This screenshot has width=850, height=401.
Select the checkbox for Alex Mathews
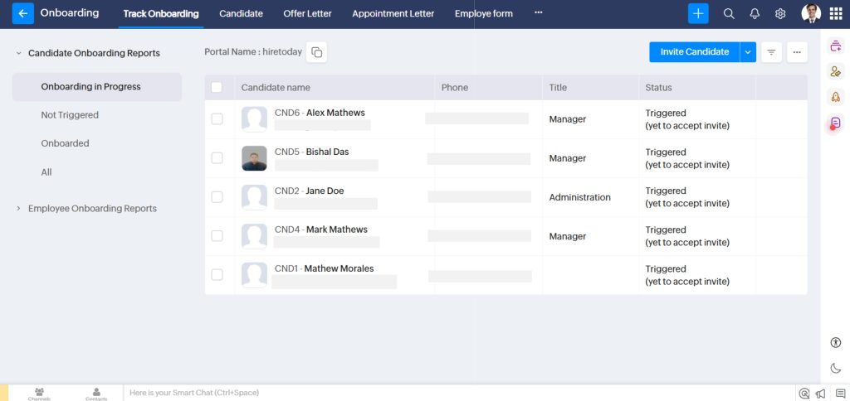(217, 119)
